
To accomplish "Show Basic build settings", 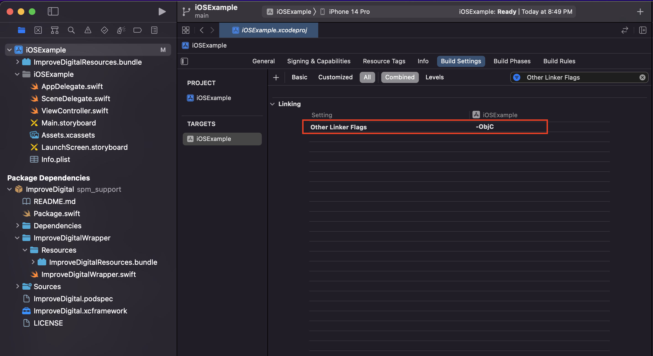I will pyautogui.click(x=299, y=77).
